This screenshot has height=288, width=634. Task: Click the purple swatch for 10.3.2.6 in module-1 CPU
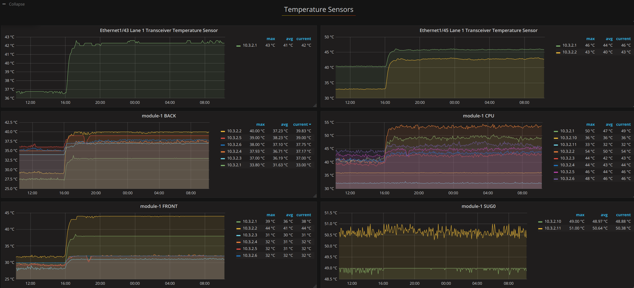(556, 179)
